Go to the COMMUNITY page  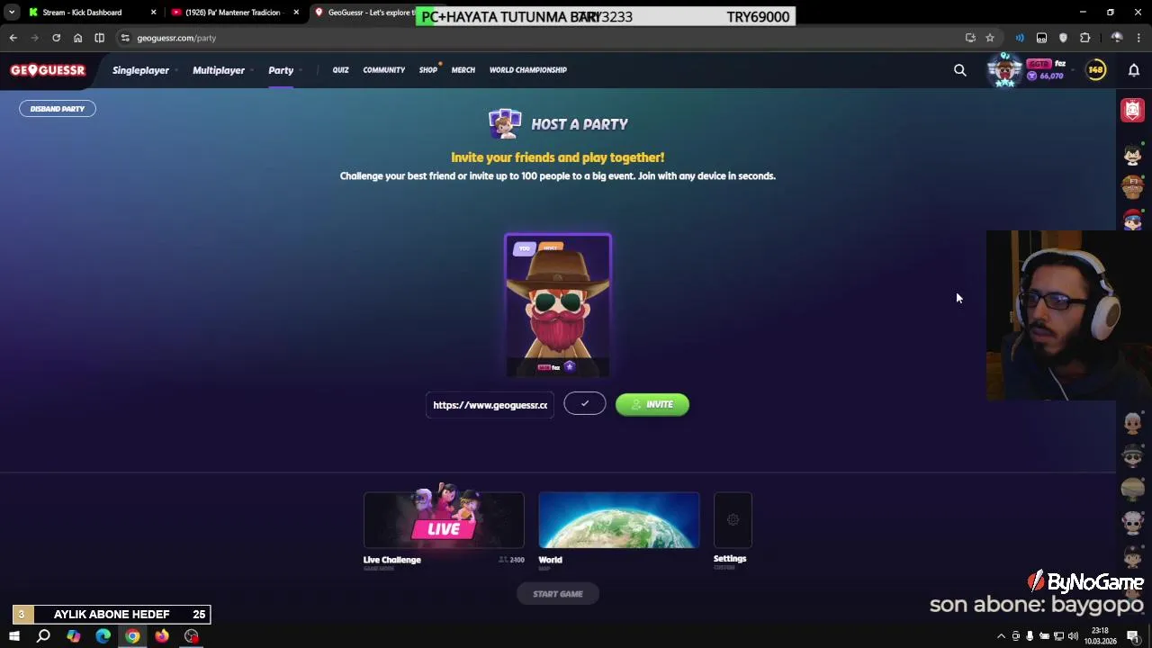tap(384, 70)
